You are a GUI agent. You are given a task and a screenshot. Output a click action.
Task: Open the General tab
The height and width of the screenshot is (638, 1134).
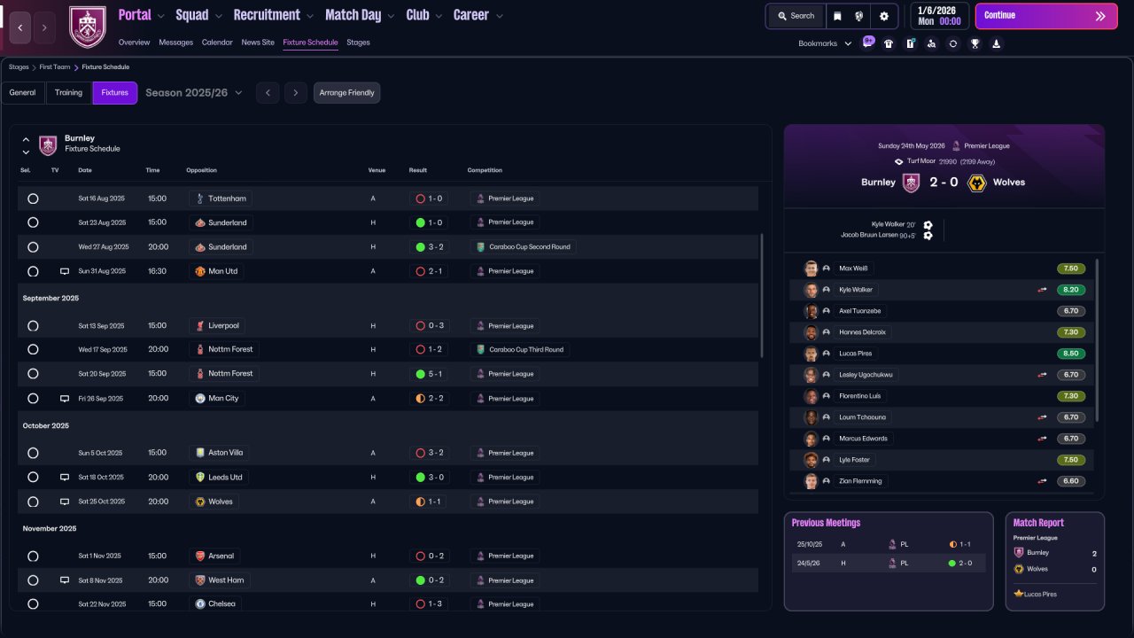pos(23,93)
